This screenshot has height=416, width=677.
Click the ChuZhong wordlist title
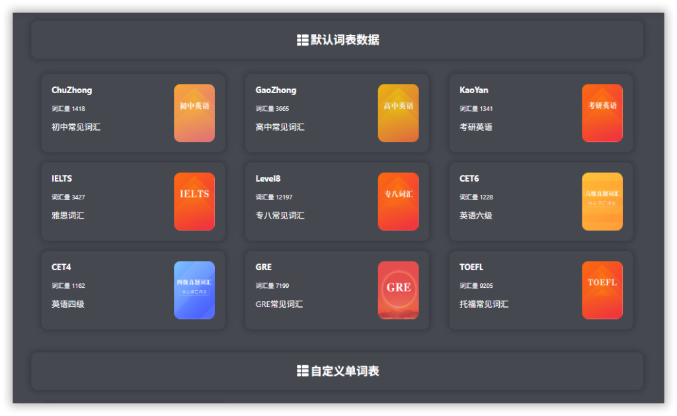[x=72, y=90]
